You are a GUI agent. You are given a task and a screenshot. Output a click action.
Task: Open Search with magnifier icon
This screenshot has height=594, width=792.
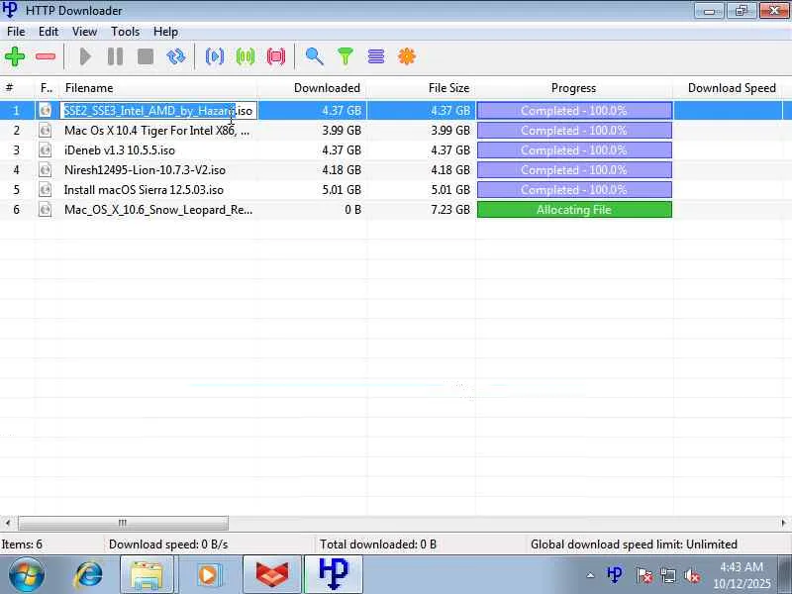point(314,56)
